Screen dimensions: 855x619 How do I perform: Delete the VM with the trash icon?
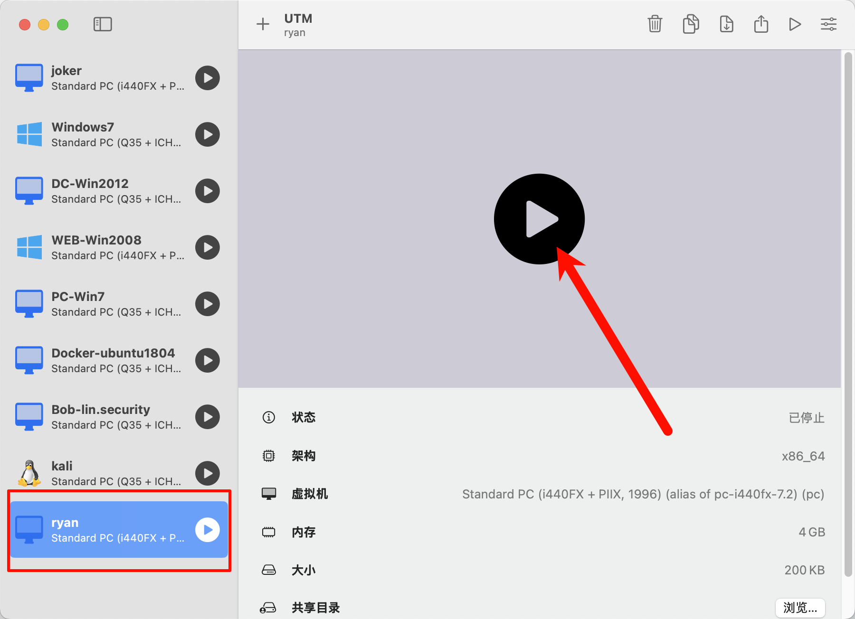pos(655,24)
